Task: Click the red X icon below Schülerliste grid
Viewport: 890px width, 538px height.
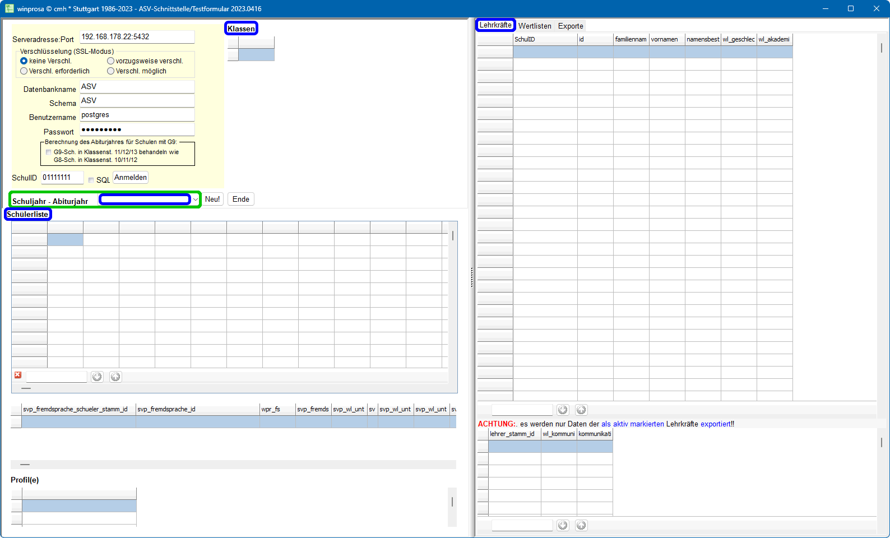Action: click(18, 375)
